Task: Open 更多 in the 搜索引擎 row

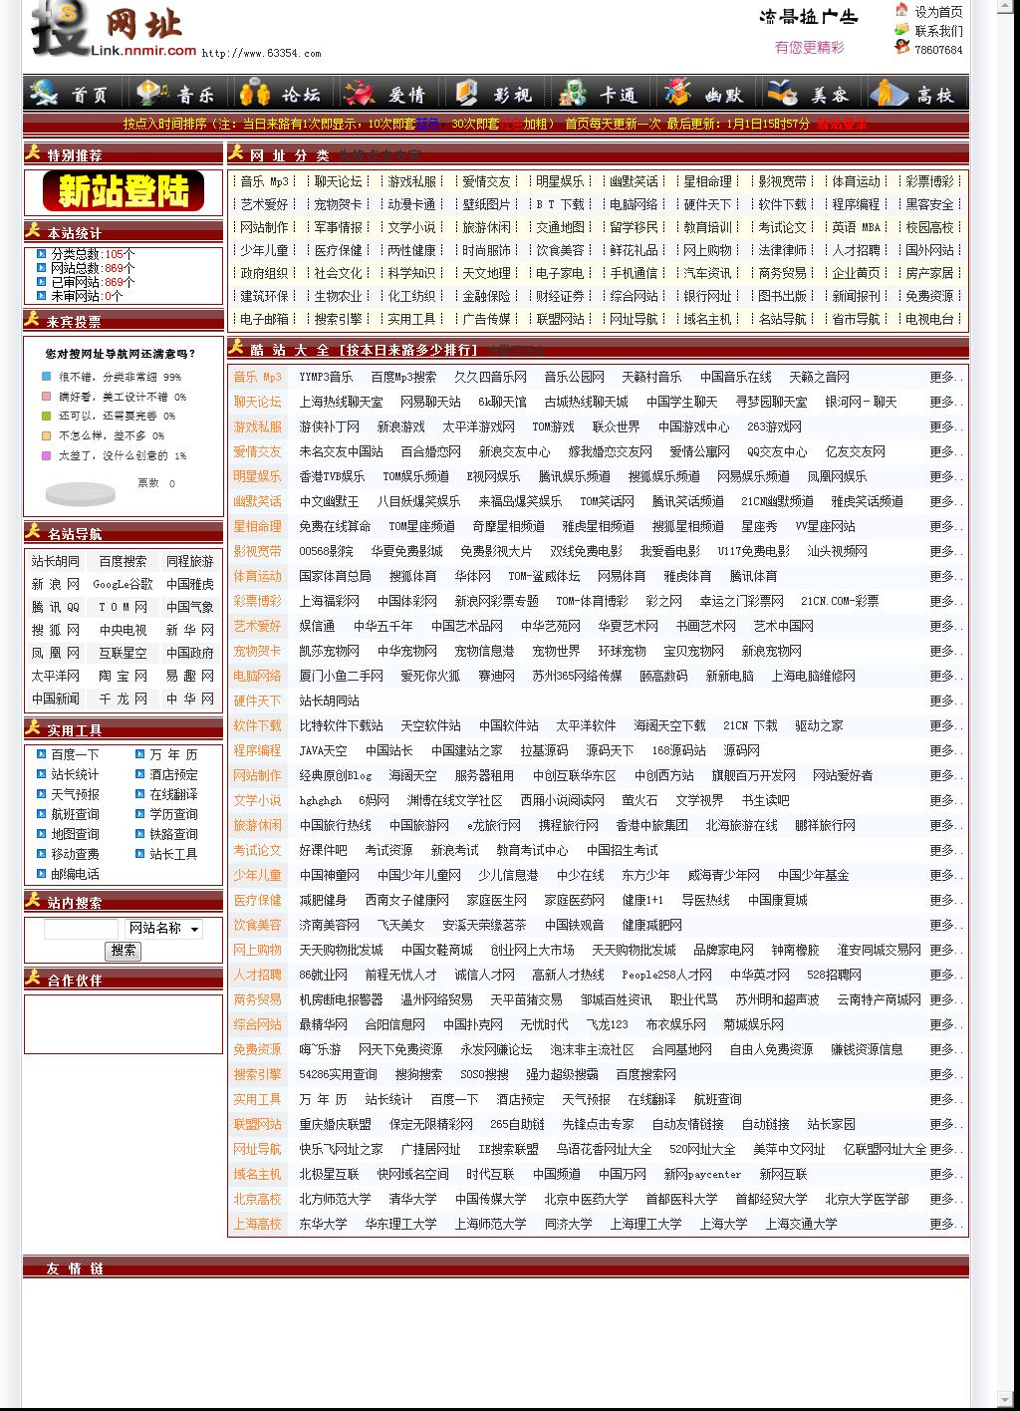Action: (x=945, y=1074)
